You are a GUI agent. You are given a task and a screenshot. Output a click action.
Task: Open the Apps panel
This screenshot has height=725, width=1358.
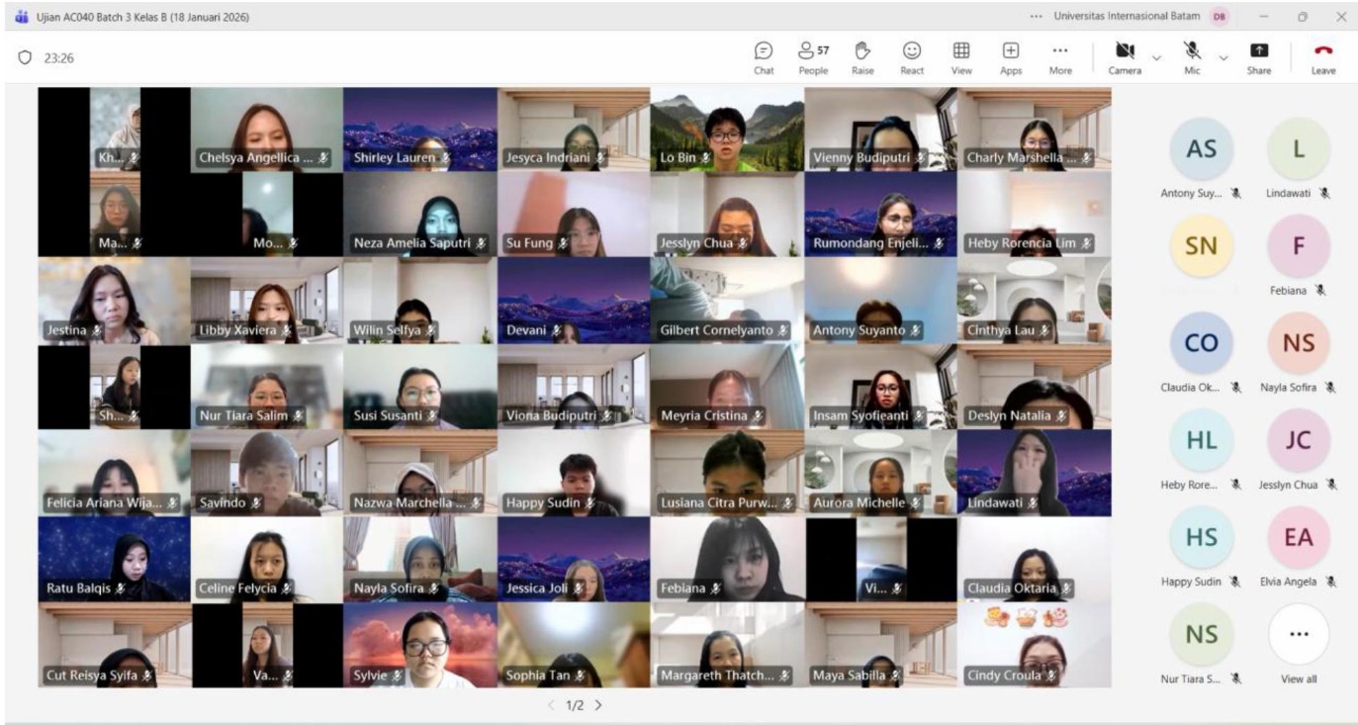tap(1011, 57)
